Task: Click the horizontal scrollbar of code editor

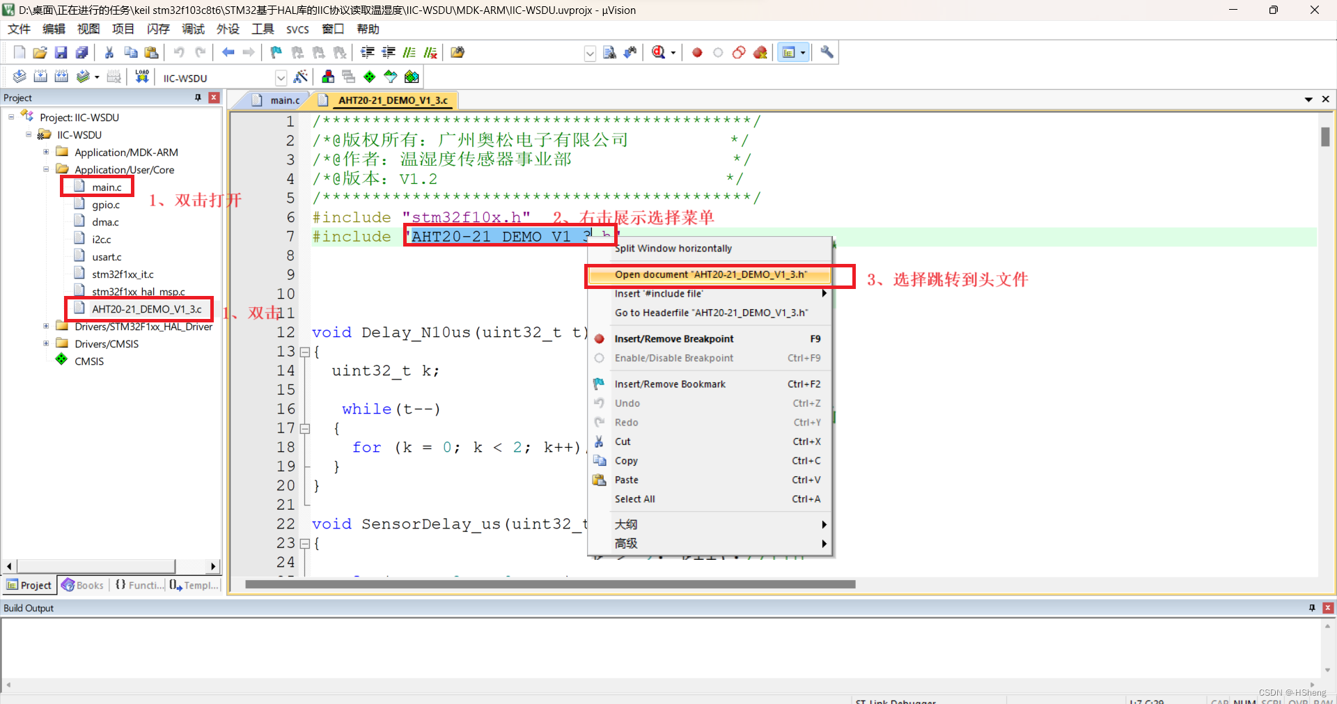Action: coord(550,584)
